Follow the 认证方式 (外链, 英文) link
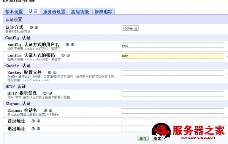Screen dimensions: 228x144 (30, 114)
